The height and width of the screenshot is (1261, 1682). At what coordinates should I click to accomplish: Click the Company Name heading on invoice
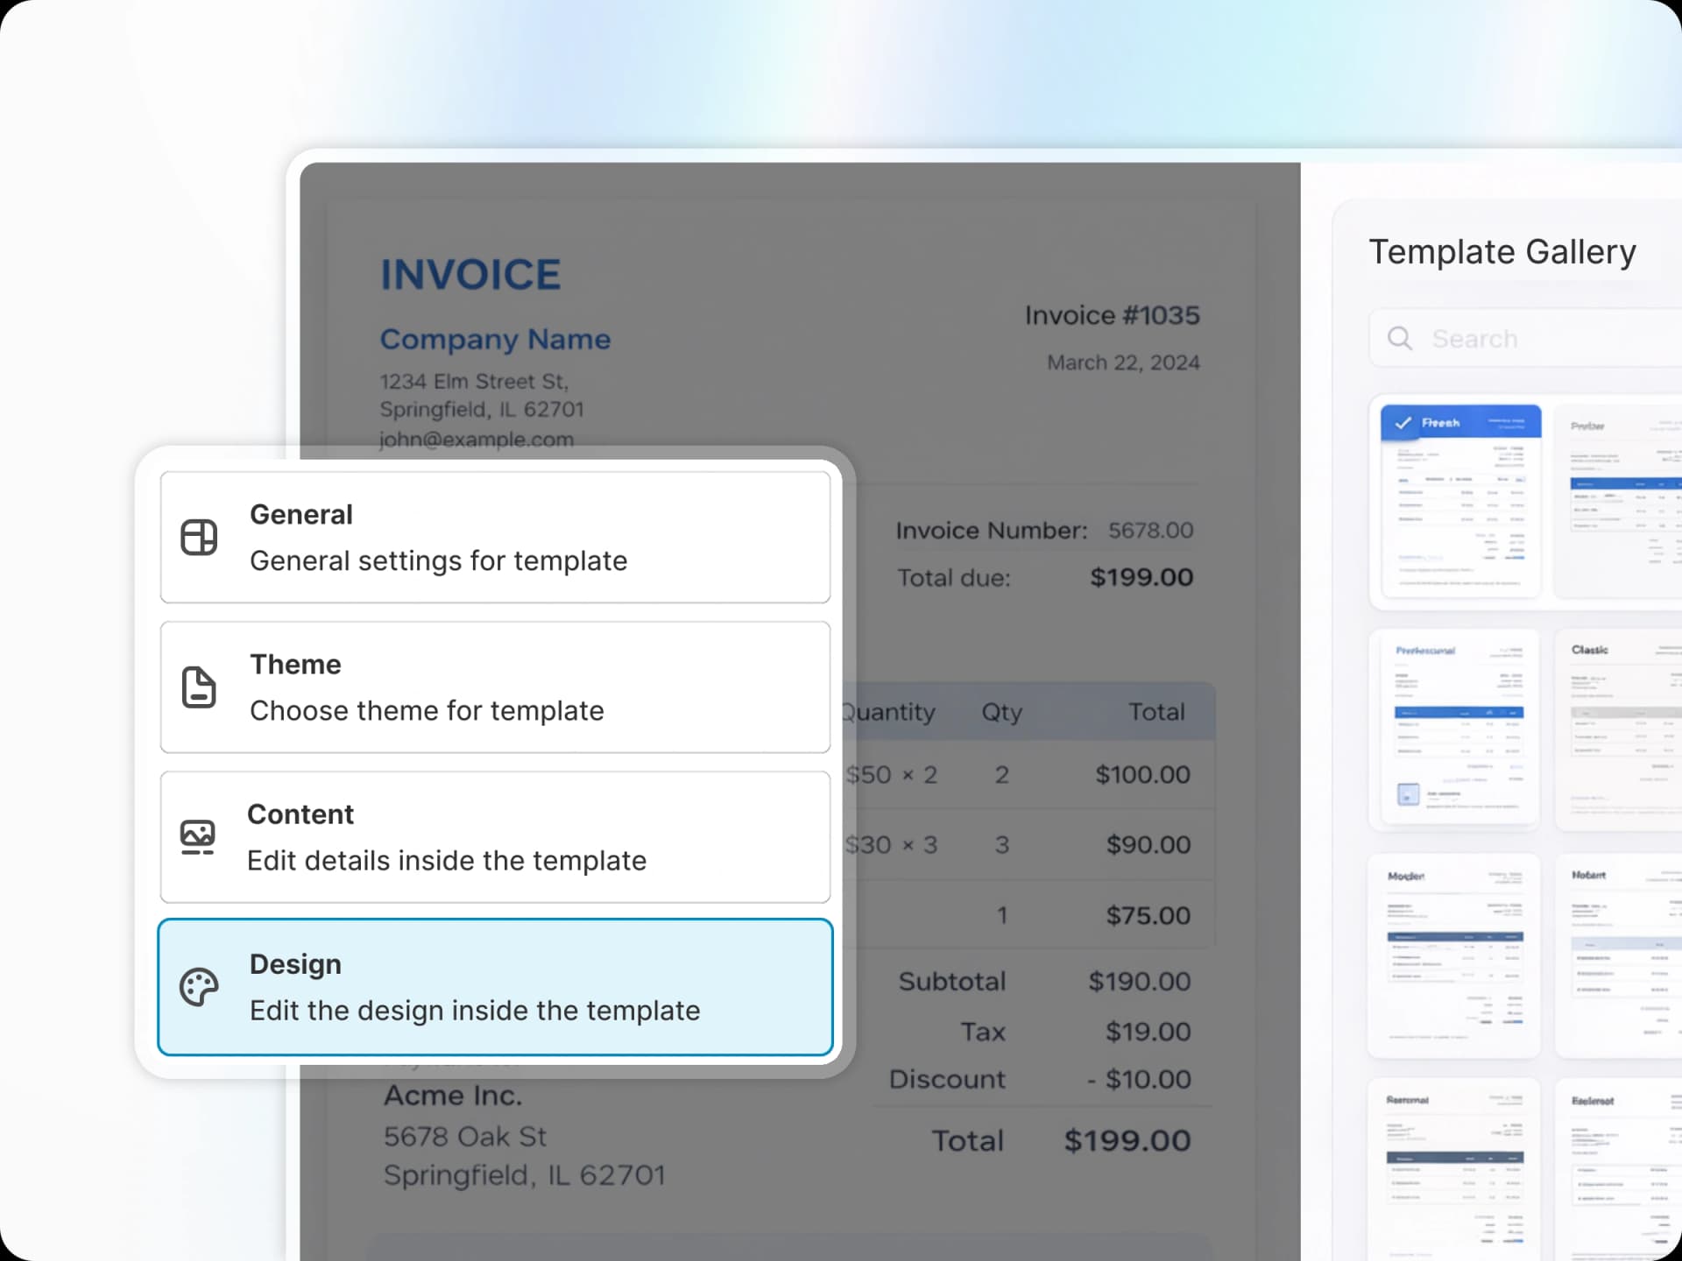[x=495, y=340]
